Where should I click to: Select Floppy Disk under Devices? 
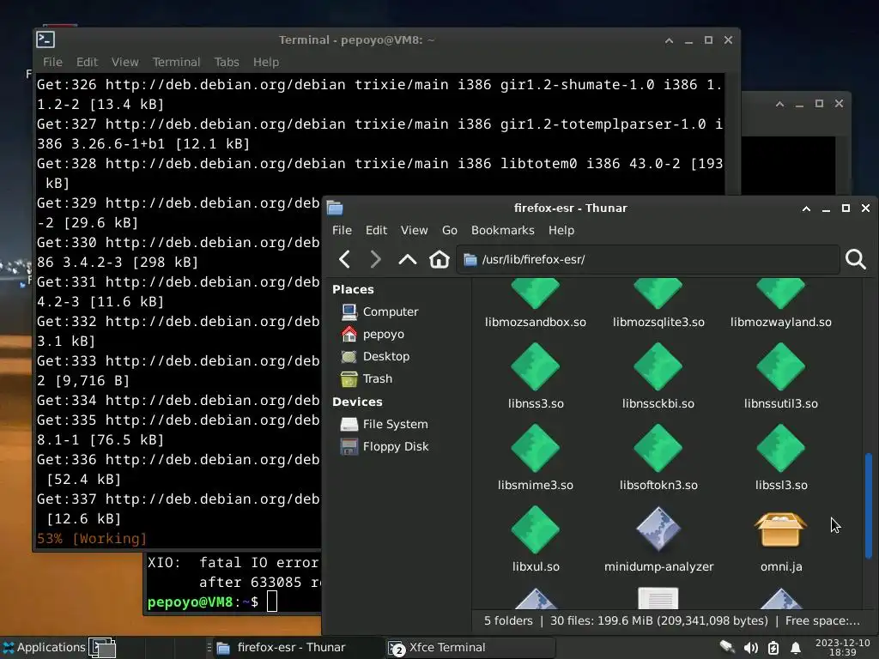(385, 446)
